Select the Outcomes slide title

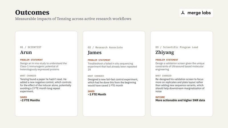(32, 12)
